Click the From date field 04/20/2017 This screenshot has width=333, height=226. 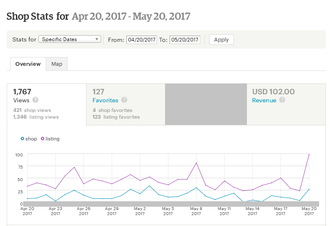coord(142,40)
